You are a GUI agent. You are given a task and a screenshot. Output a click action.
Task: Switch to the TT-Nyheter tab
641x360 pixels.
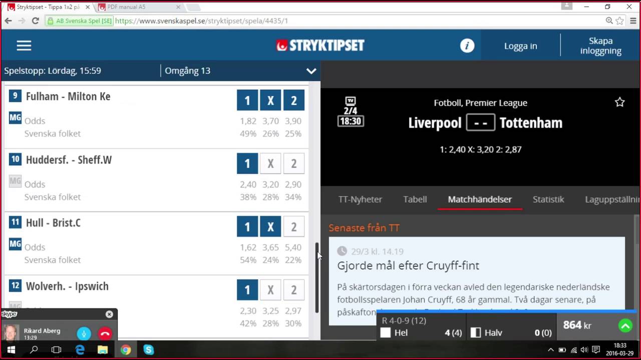[360, 199]
